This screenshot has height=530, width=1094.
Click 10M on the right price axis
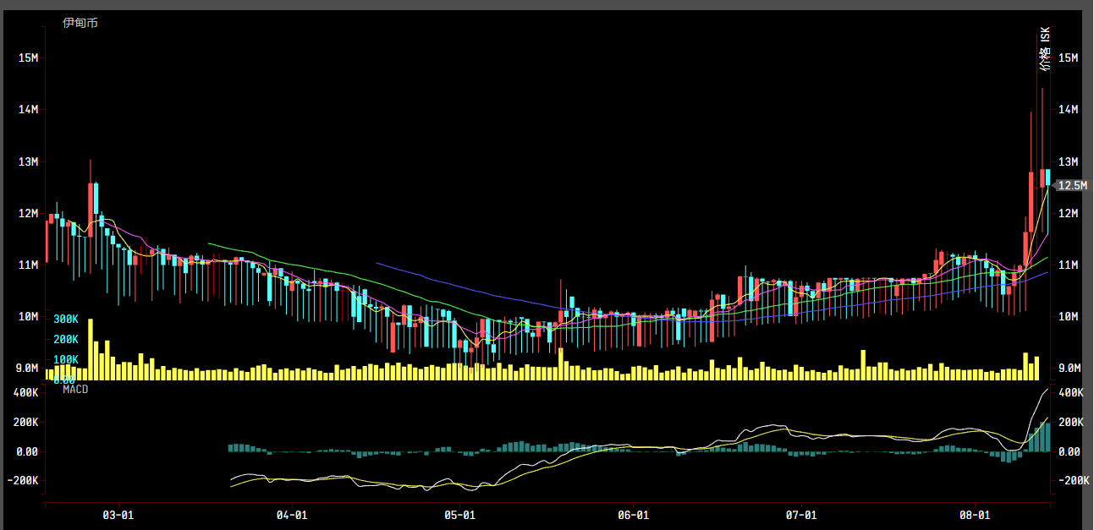pos(1069,316)
